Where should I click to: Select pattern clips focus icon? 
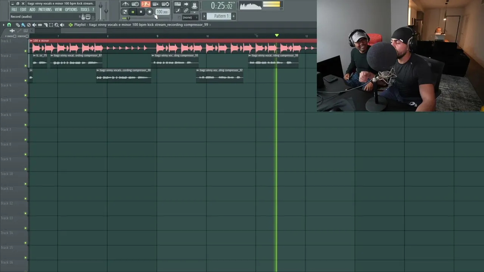click(26, 31)
